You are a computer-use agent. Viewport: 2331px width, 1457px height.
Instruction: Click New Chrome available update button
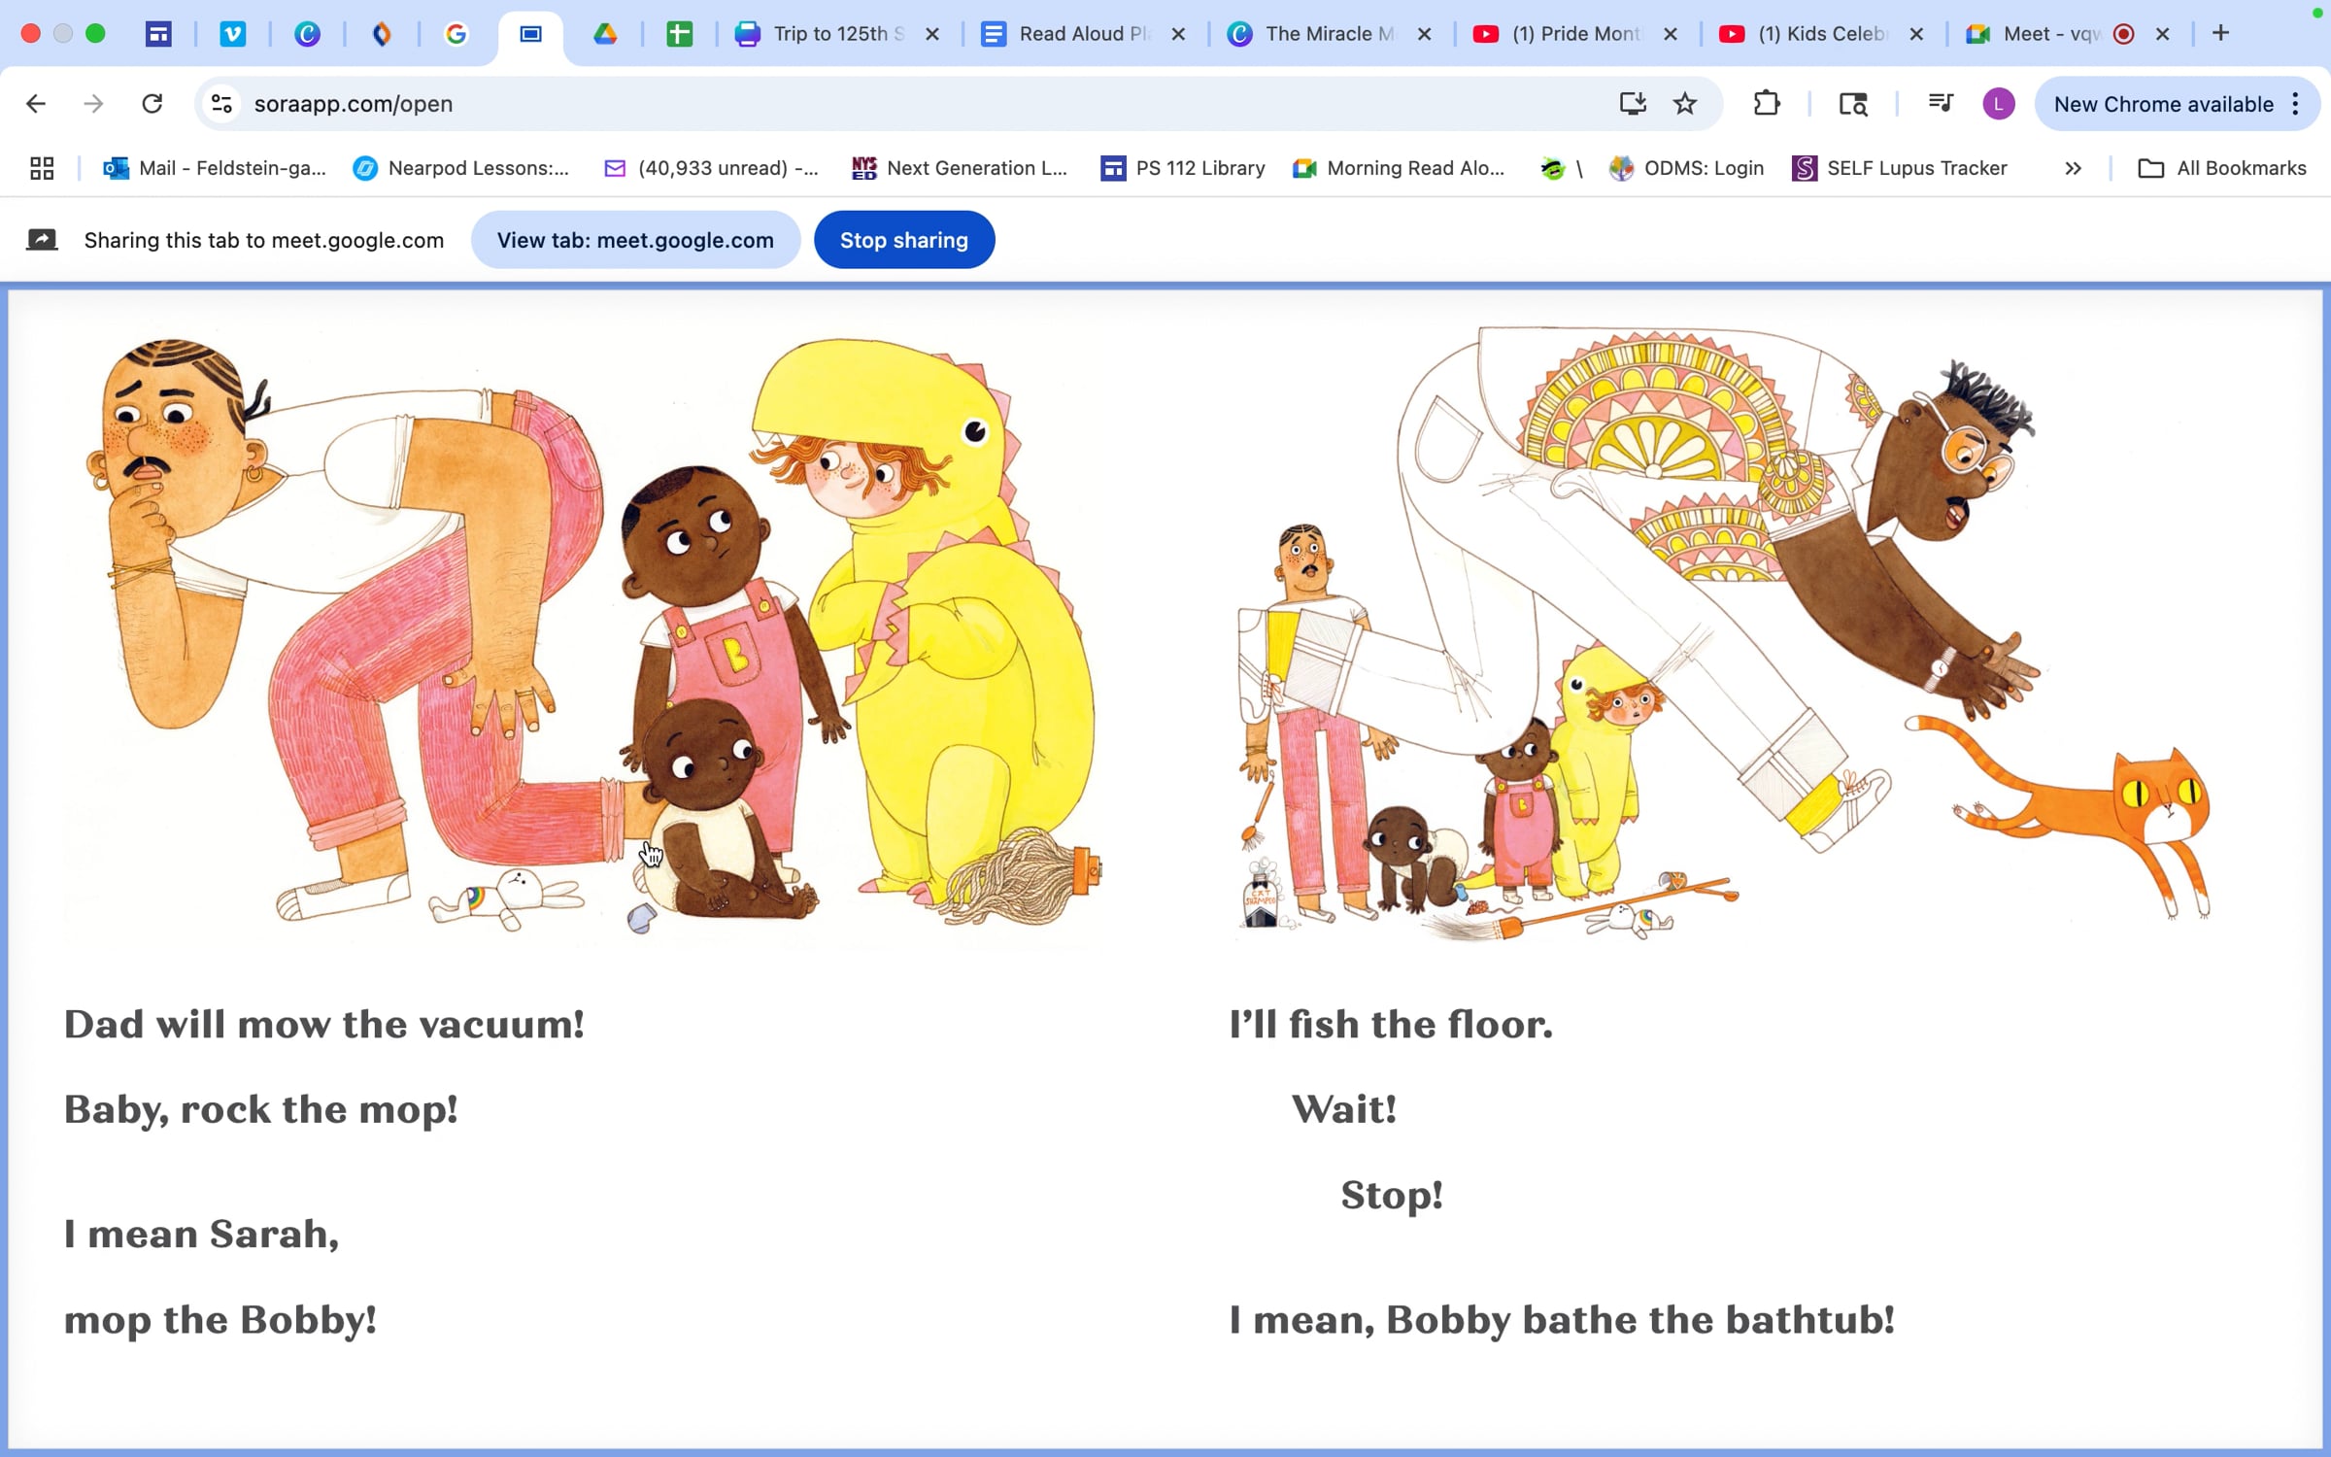point(2163,104)
